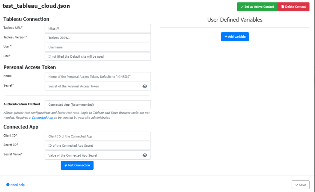
Task: Click the Personal Access Token heading
Action: [30, 67]
